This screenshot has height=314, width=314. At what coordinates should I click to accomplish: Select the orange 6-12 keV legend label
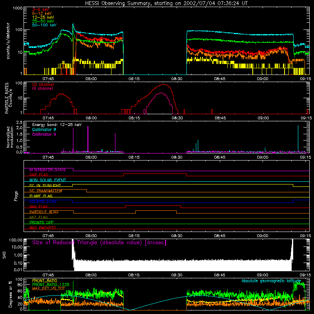42,13
